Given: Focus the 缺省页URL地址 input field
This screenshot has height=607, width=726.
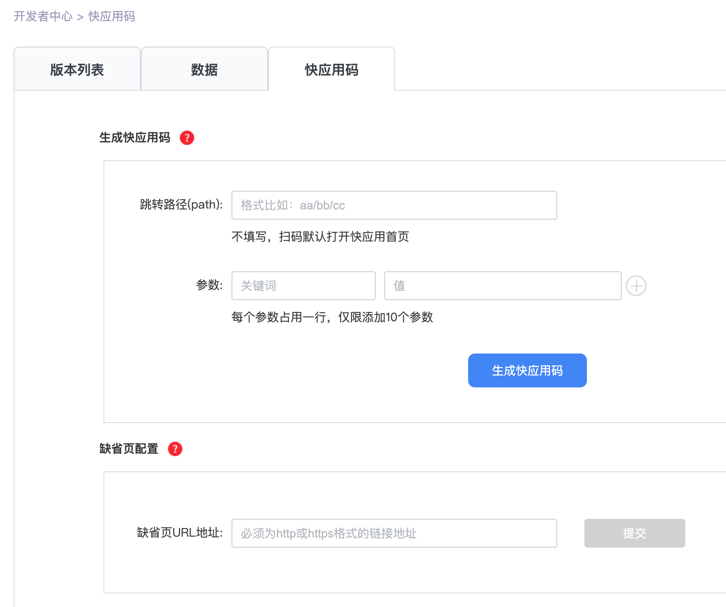Looking at the screenshot, I should 394,533.
